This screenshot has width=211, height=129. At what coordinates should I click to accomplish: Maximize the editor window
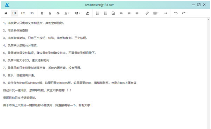coord(199,5)
